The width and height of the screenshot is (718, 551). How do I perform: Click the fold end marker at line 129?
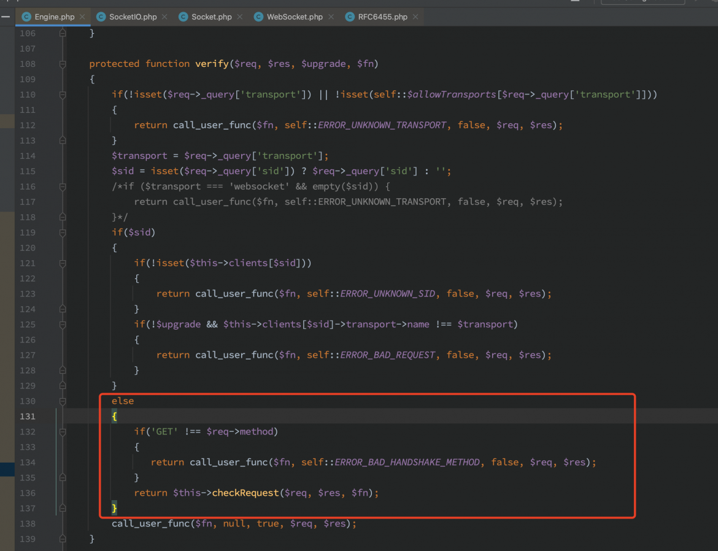63,386
